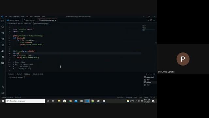Open the Go menu
209x118 pixels.
(27, 17)
